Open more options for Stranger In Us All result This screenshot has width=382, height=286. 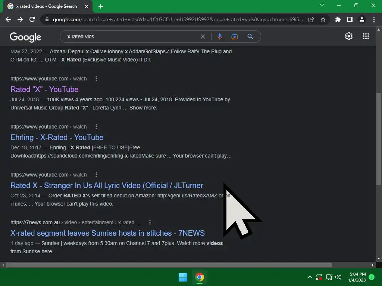pos(96,175)
